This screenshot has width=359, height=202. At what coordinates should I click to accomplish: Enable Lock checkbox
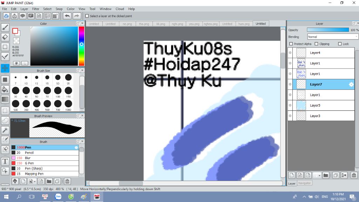pyautogui.click(x=340, y=44)
